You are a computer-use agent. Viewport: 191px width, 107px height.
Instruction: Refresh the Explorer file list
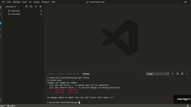pyautogui.click(x=36, y=7)
